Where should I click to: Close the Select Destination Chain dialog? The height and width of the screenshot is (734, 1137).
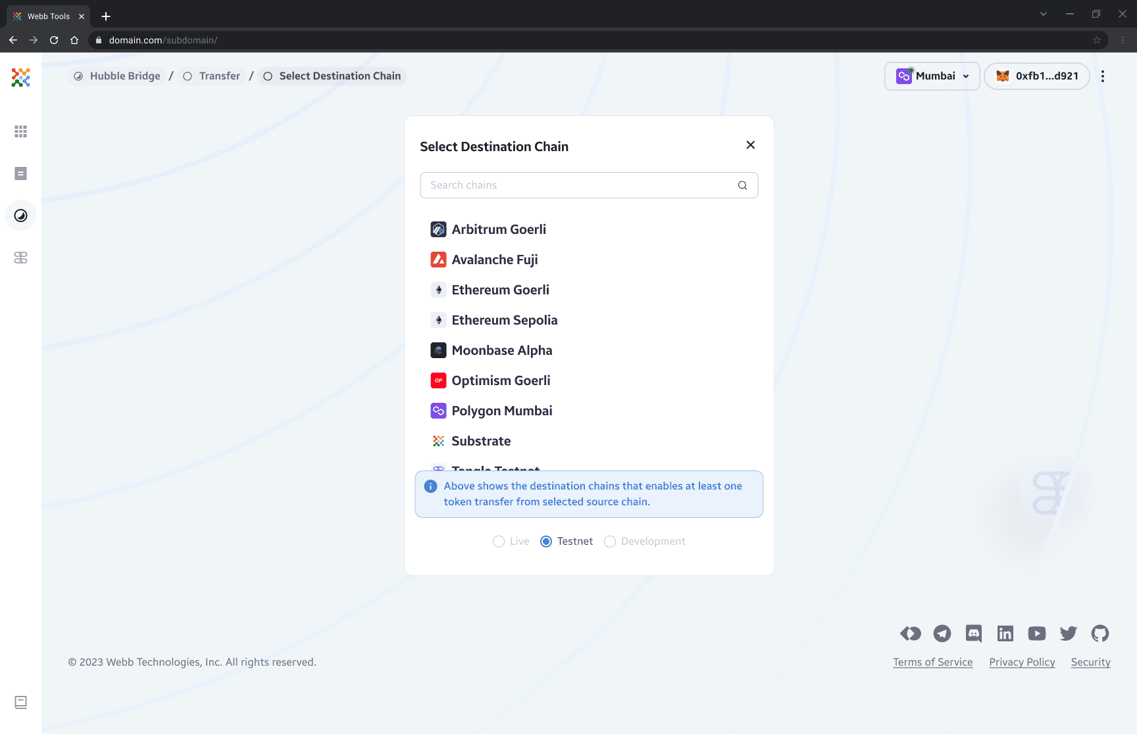[x=750, y=145]
